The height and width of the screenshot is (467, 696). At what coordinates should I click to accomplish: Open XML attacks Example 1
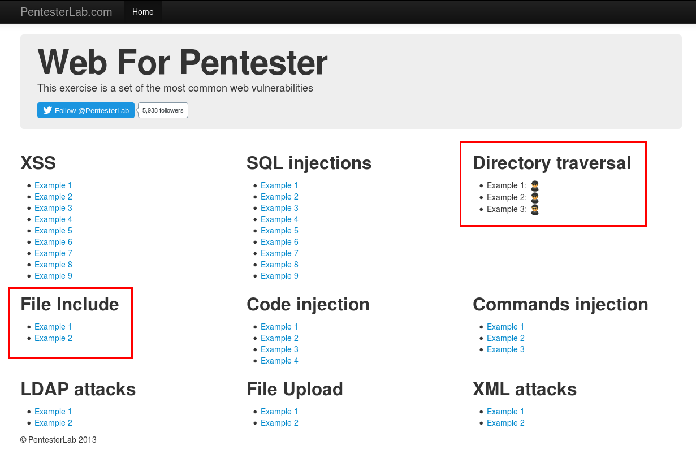click(505, 411)
